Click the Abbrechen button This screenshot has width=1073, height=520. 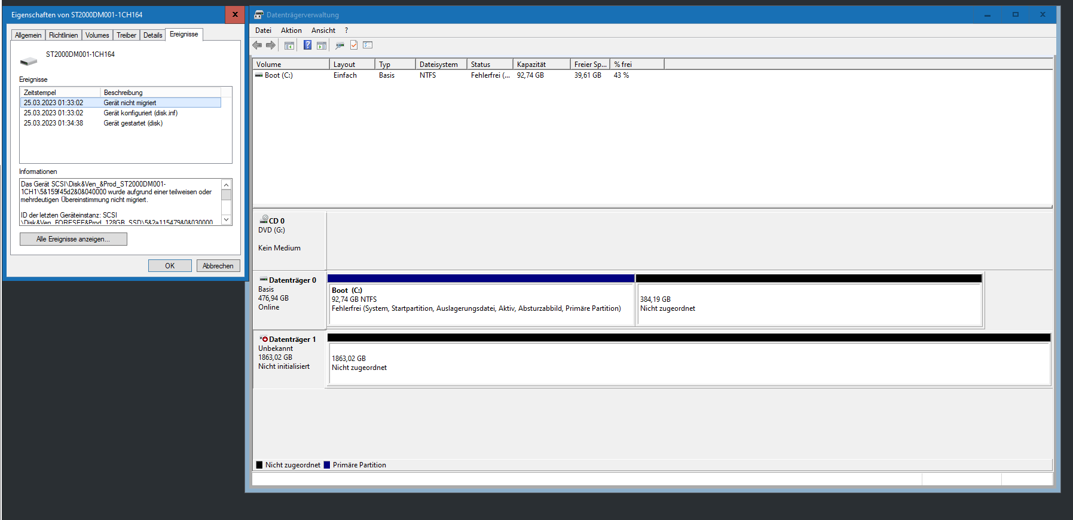click(x=218, y=266)
